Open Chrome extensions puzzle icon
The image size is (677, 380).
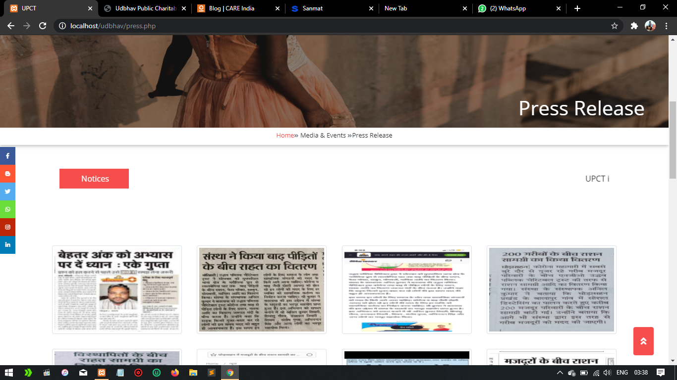pyautogui.click(x=634, y=26)
